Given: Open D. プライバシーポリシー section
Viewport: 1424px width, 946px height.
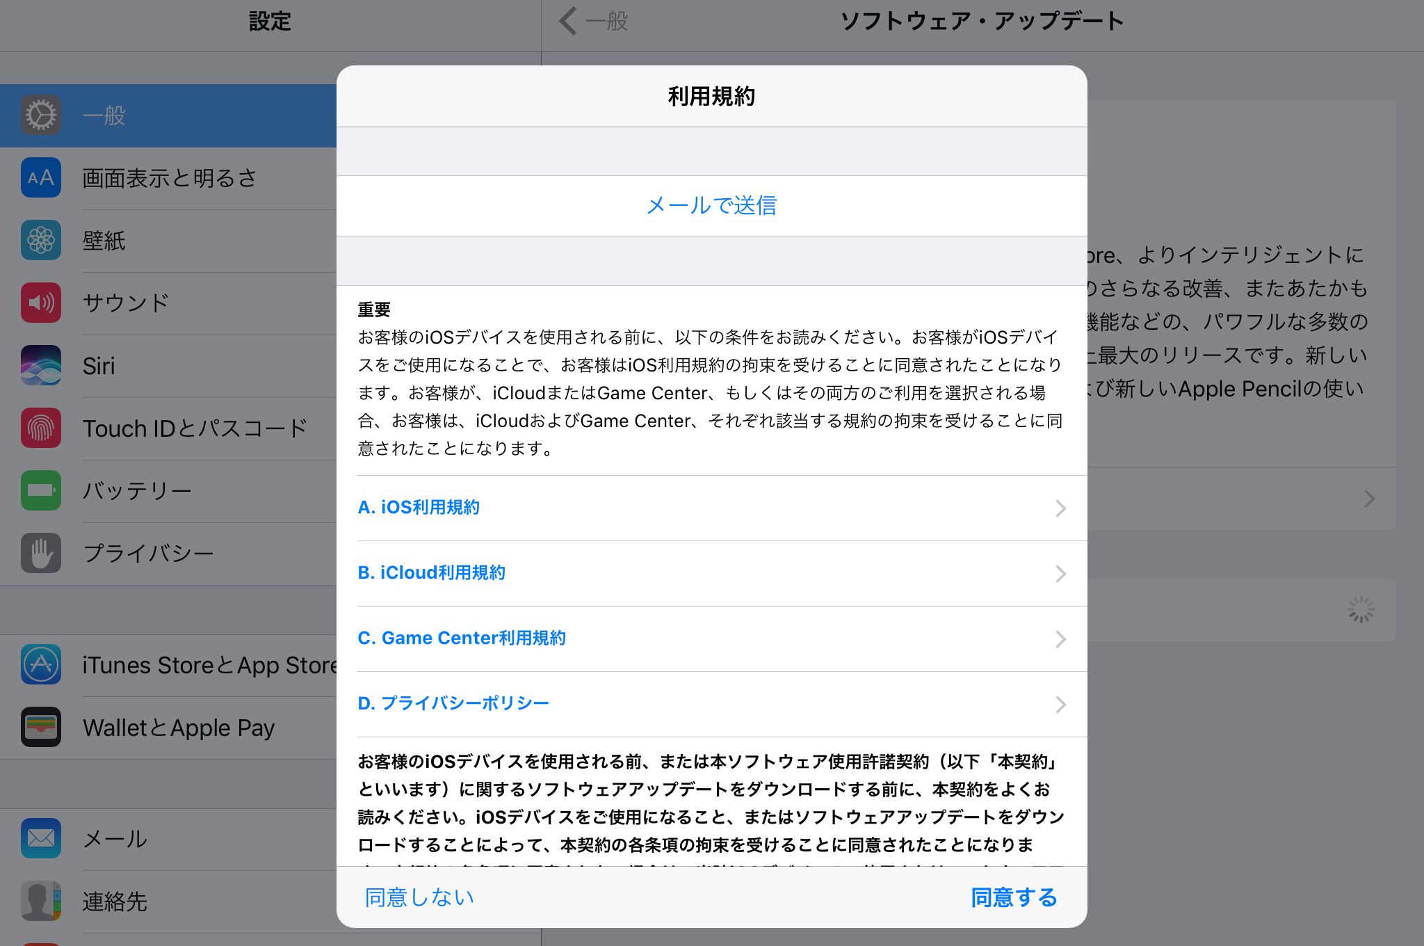Looking at the screenshot, I should pyautogui.click(x=712, y=705).
